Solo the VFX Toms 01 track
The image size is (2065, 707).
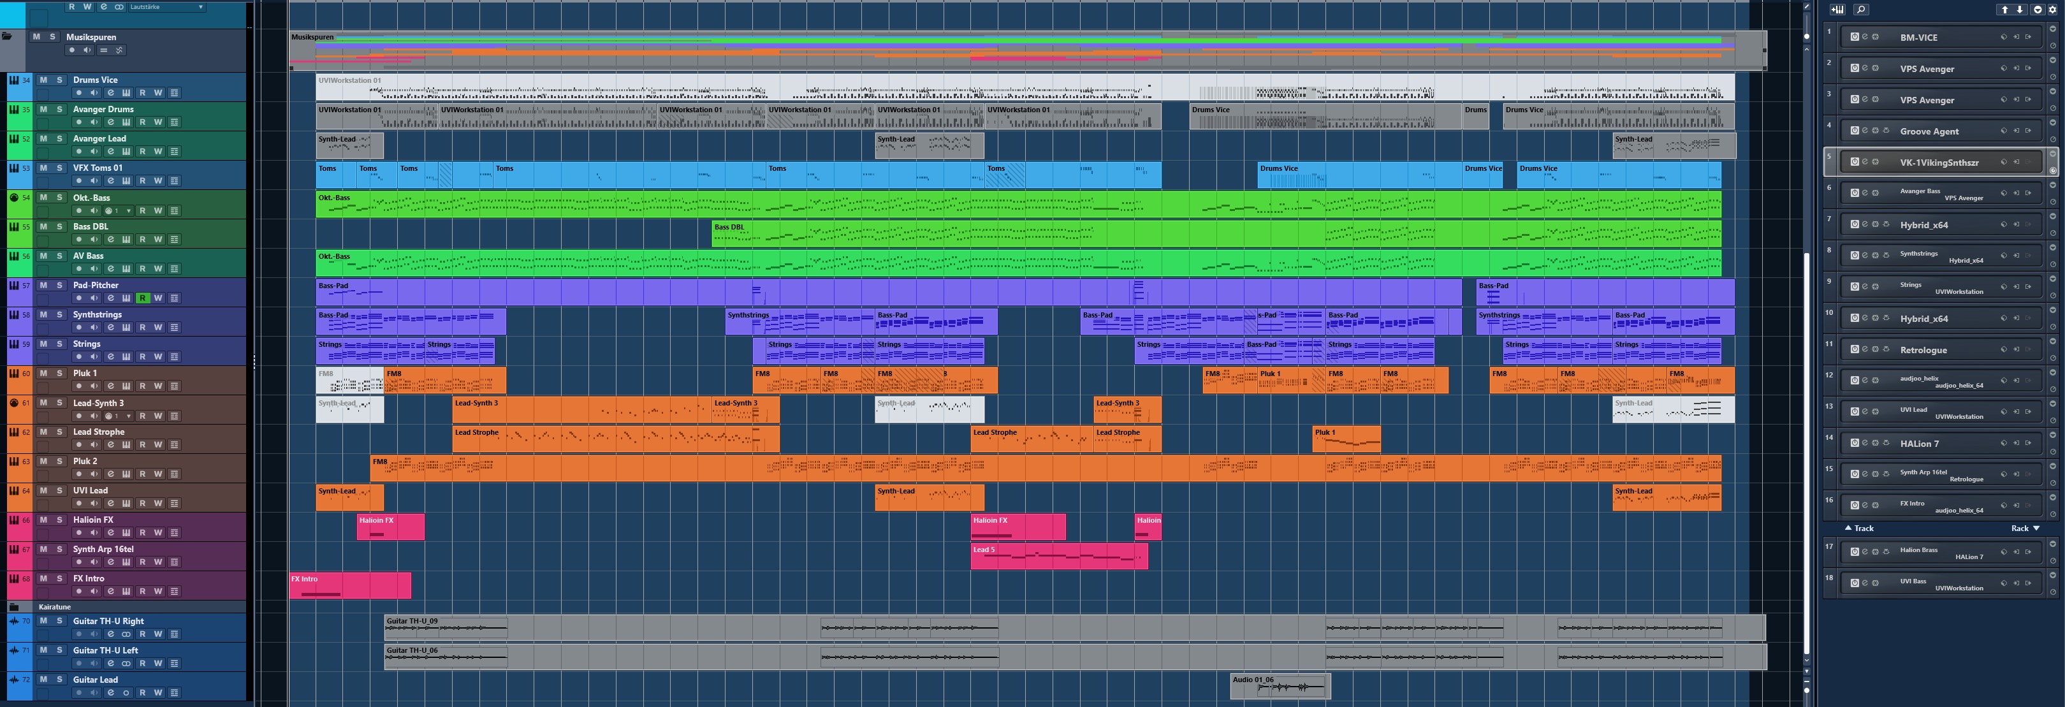point(59,168)
